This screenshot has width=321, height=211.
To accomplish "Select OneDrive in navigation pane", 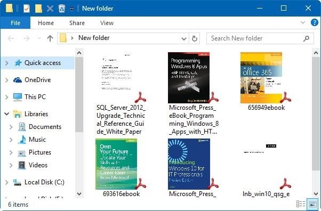I will [38, 80].
